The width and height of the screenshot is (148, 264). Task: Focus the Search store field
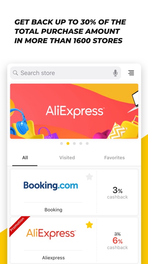click(x=66, y=73)
